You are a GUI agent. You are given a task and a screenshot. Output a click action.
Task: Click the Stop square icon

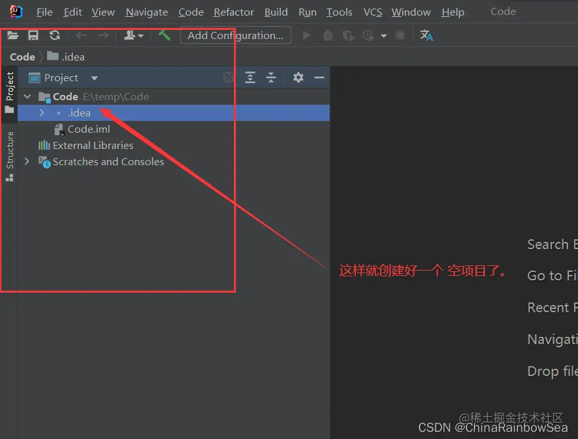(399, 35)
